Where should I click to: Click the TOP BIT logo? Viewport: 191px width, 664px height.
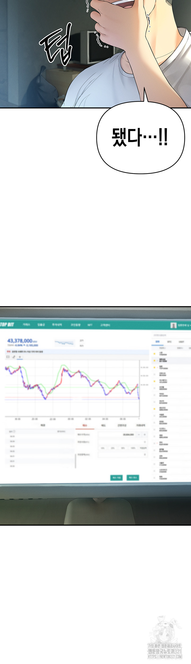tap(6, 325)
